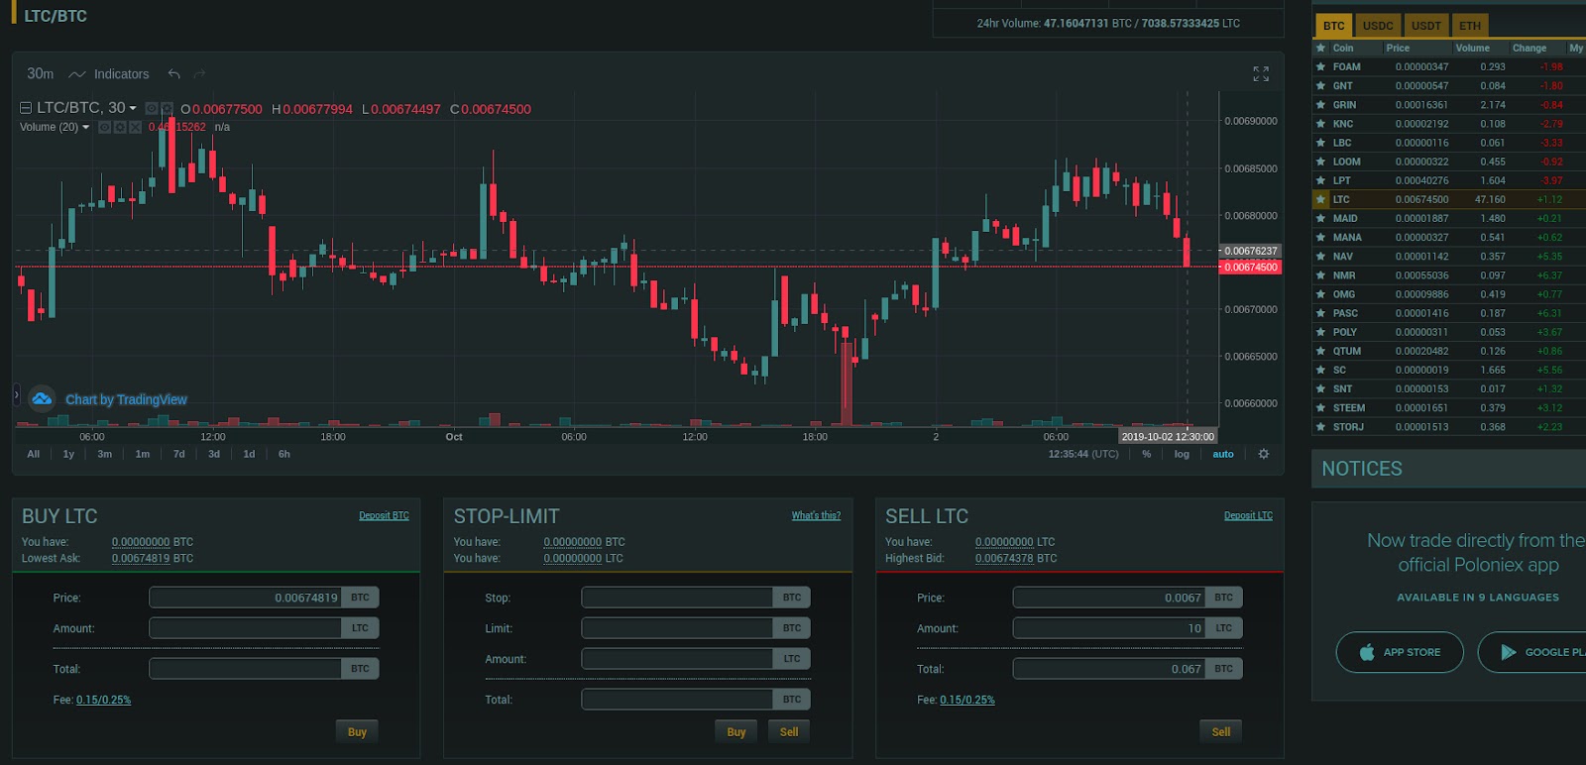Toggle auto scale on the chart
The height and width of the screenshot is (765, 1586).
(x=1223, y=454)
